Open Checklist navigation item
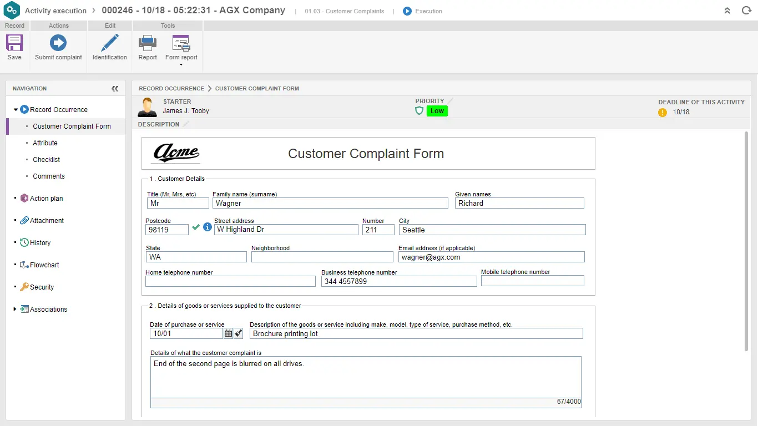The height and width of the screenshot is (426, 758). coord(46,159)
